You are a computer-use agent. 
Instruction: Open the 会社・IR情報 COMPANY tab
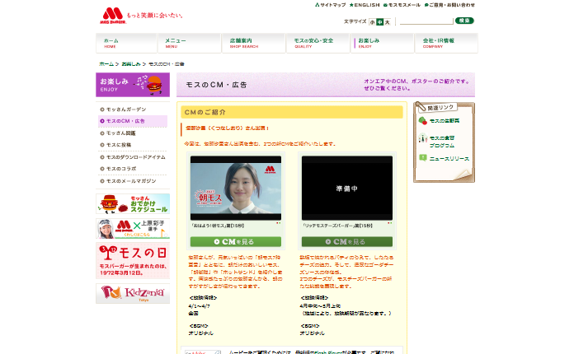coord(446,43)
